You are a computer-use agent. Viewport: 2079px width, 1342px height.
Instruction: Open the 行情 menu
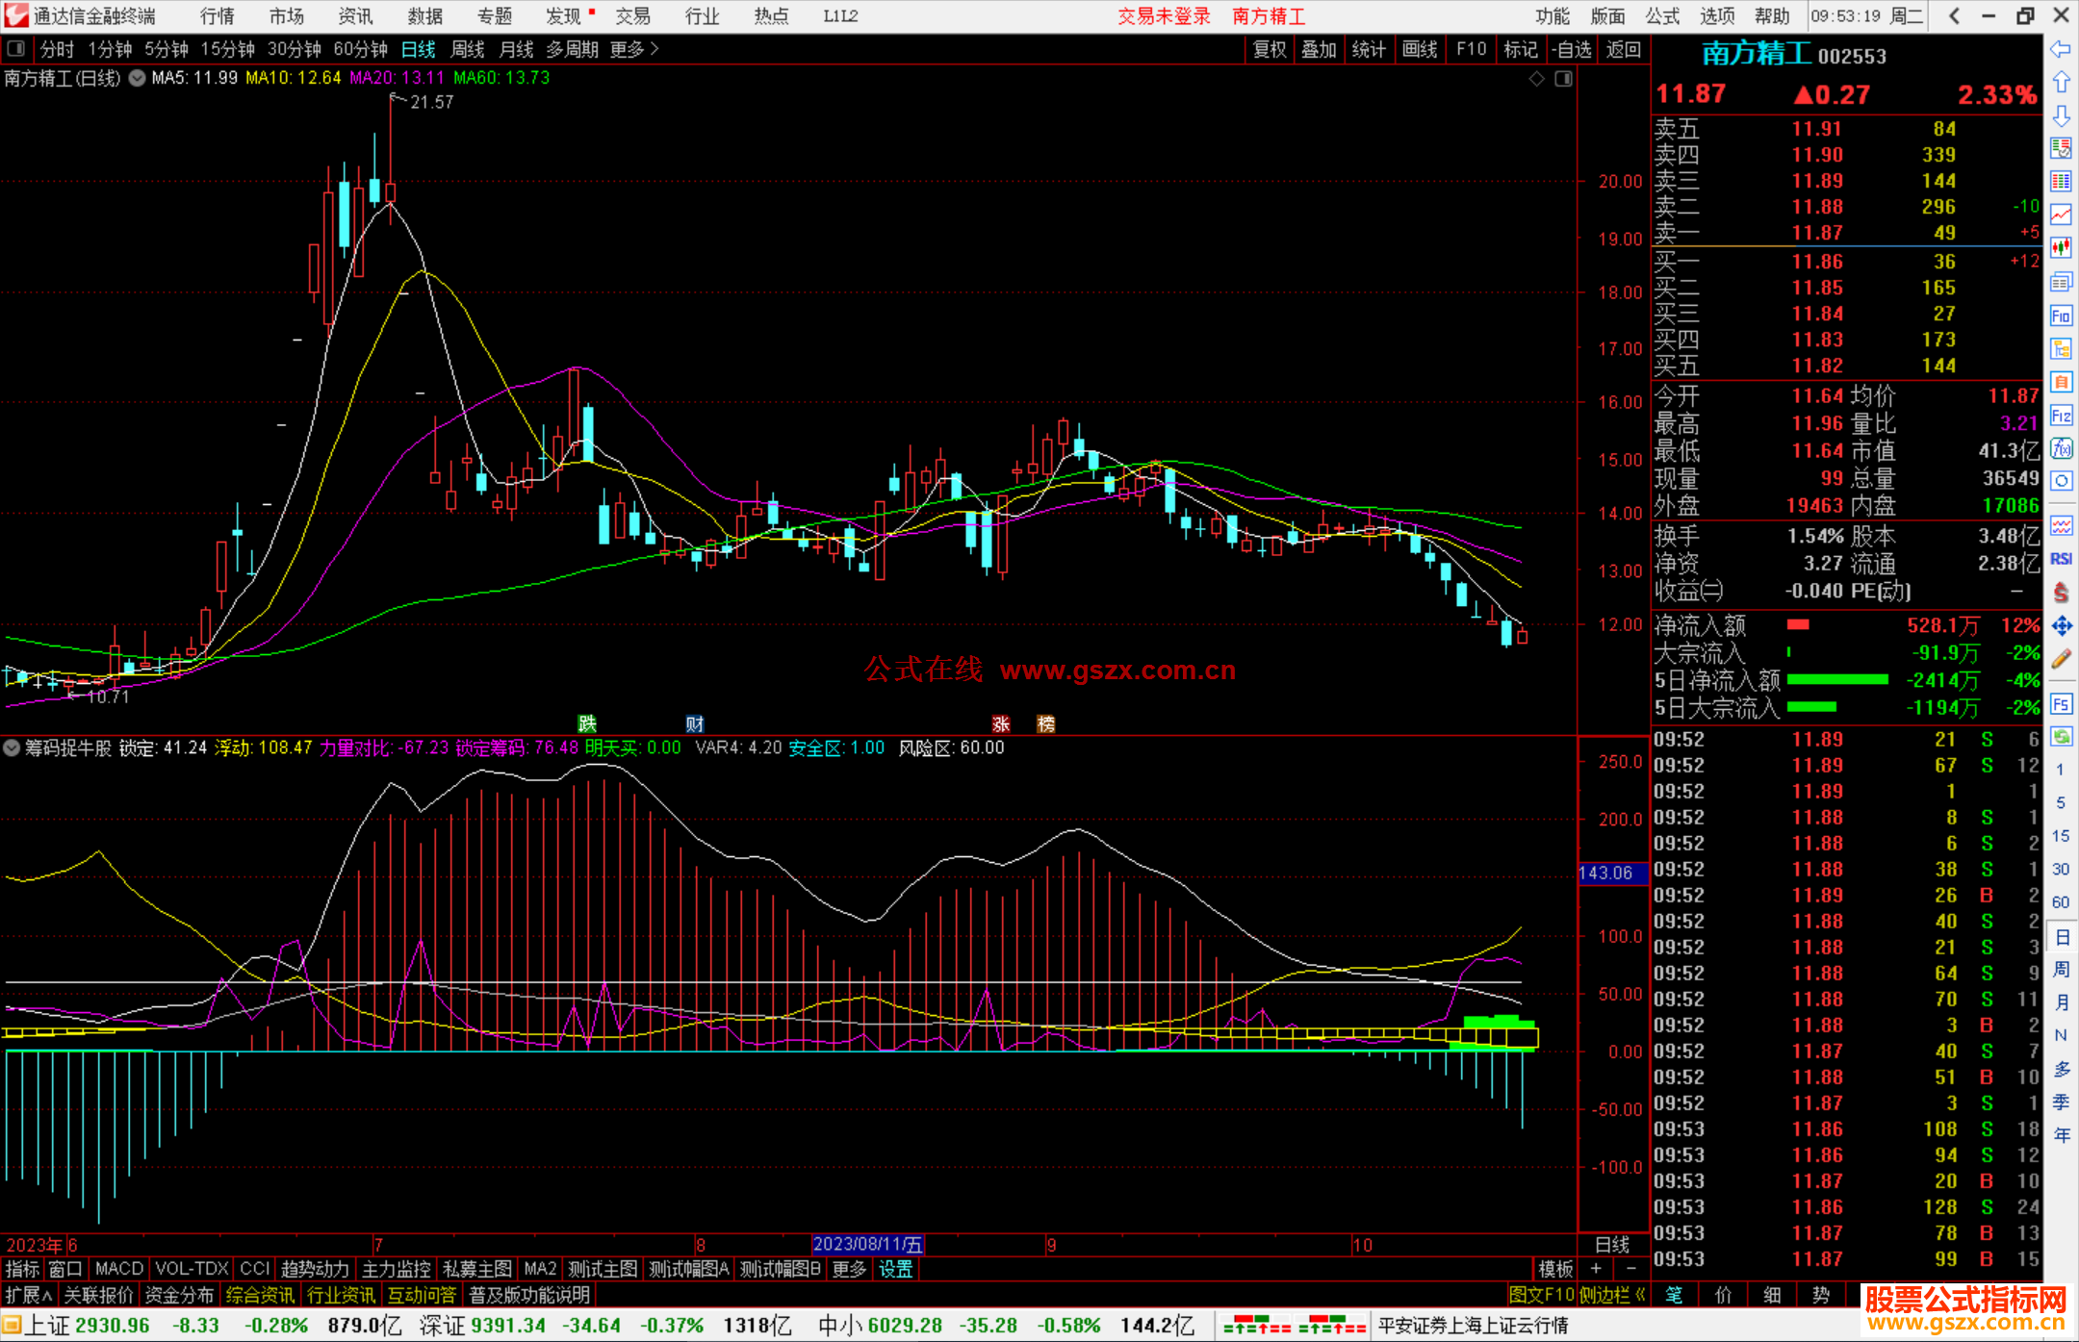217,16
